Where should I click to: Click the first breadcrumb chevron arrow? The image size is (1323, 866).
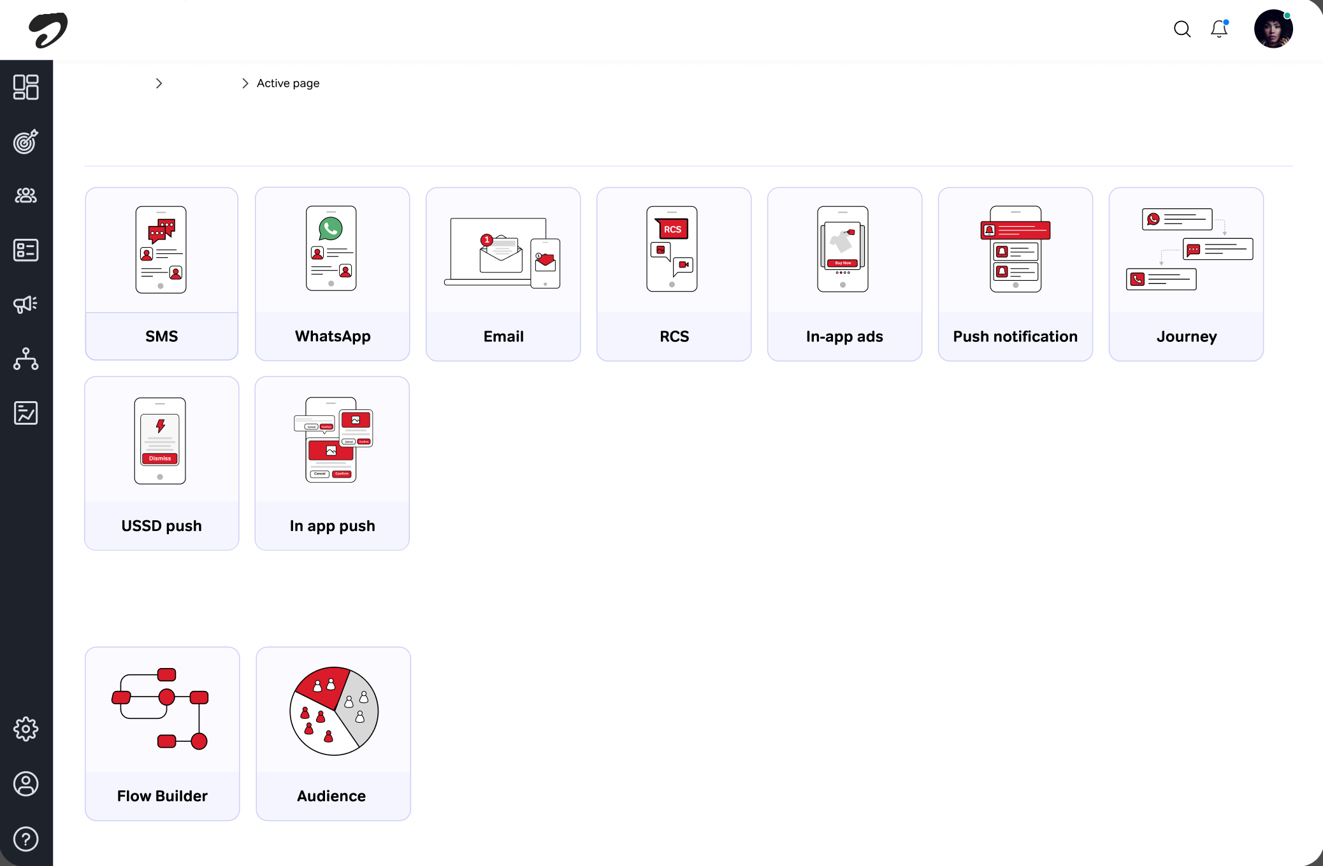[159, 83]
